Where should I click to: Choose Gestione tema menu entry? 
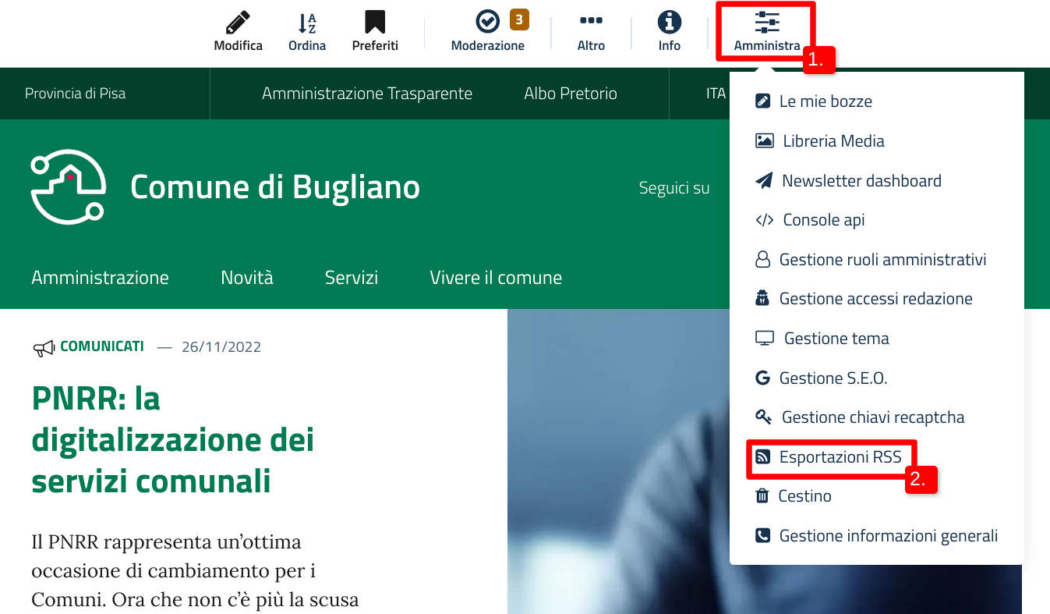pyautogui.click(x=836, y=339)
